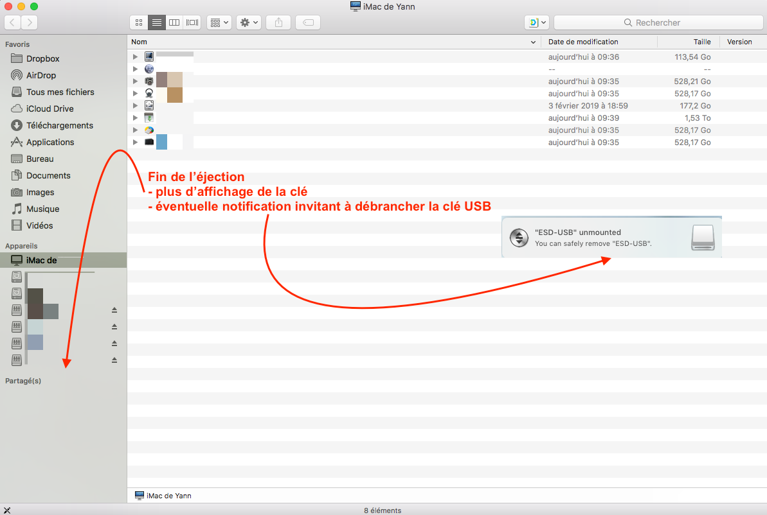This screenshot has height=515, width=767.
Task: Switch to Cover Flow view
Action: coord(192,22)
